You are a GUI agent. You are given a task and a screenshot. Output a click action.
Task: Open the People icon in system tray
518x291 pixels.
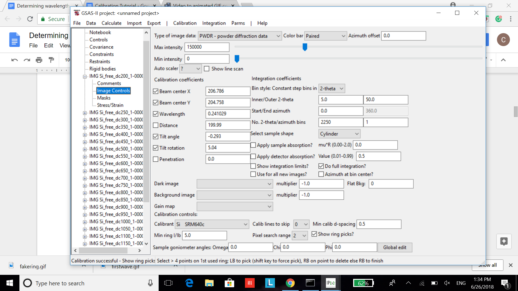click(392, 283)
